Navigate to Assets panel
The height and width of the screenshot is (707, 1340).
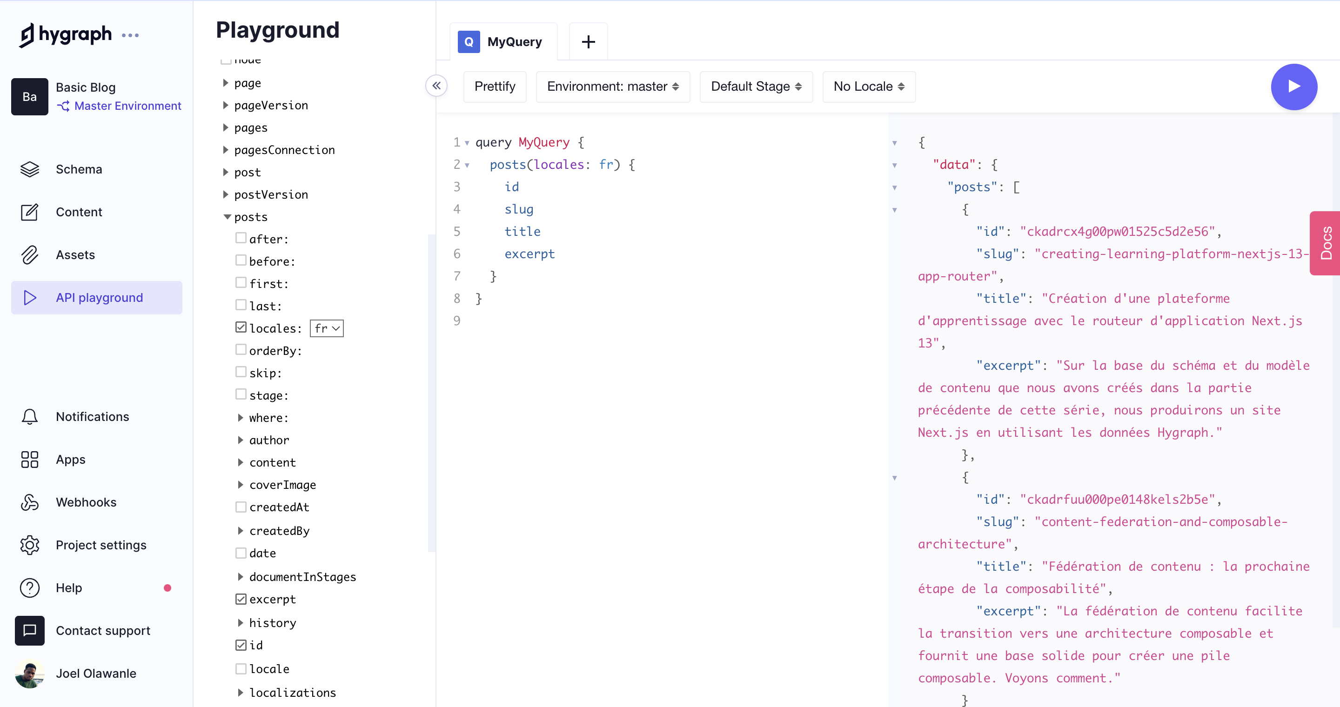(74, 254)
